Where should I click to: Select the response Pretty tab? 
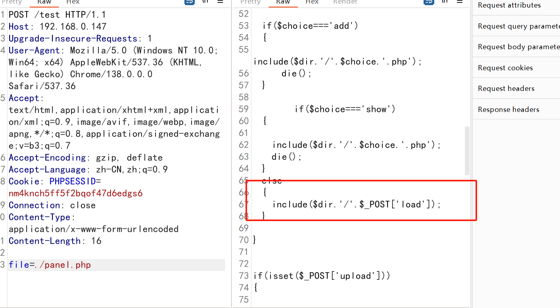click(250, 2)
